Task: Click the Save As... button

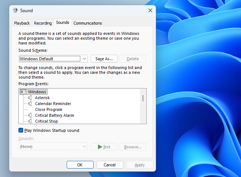Action: coord(104,59)
